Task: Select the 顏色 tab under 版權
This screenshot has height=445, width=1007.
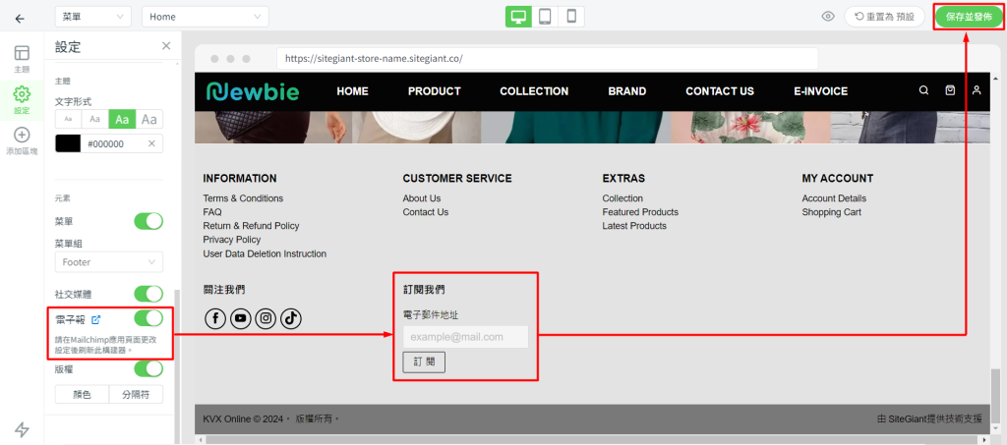Action: pyautogui.click(x=82, y=394)
